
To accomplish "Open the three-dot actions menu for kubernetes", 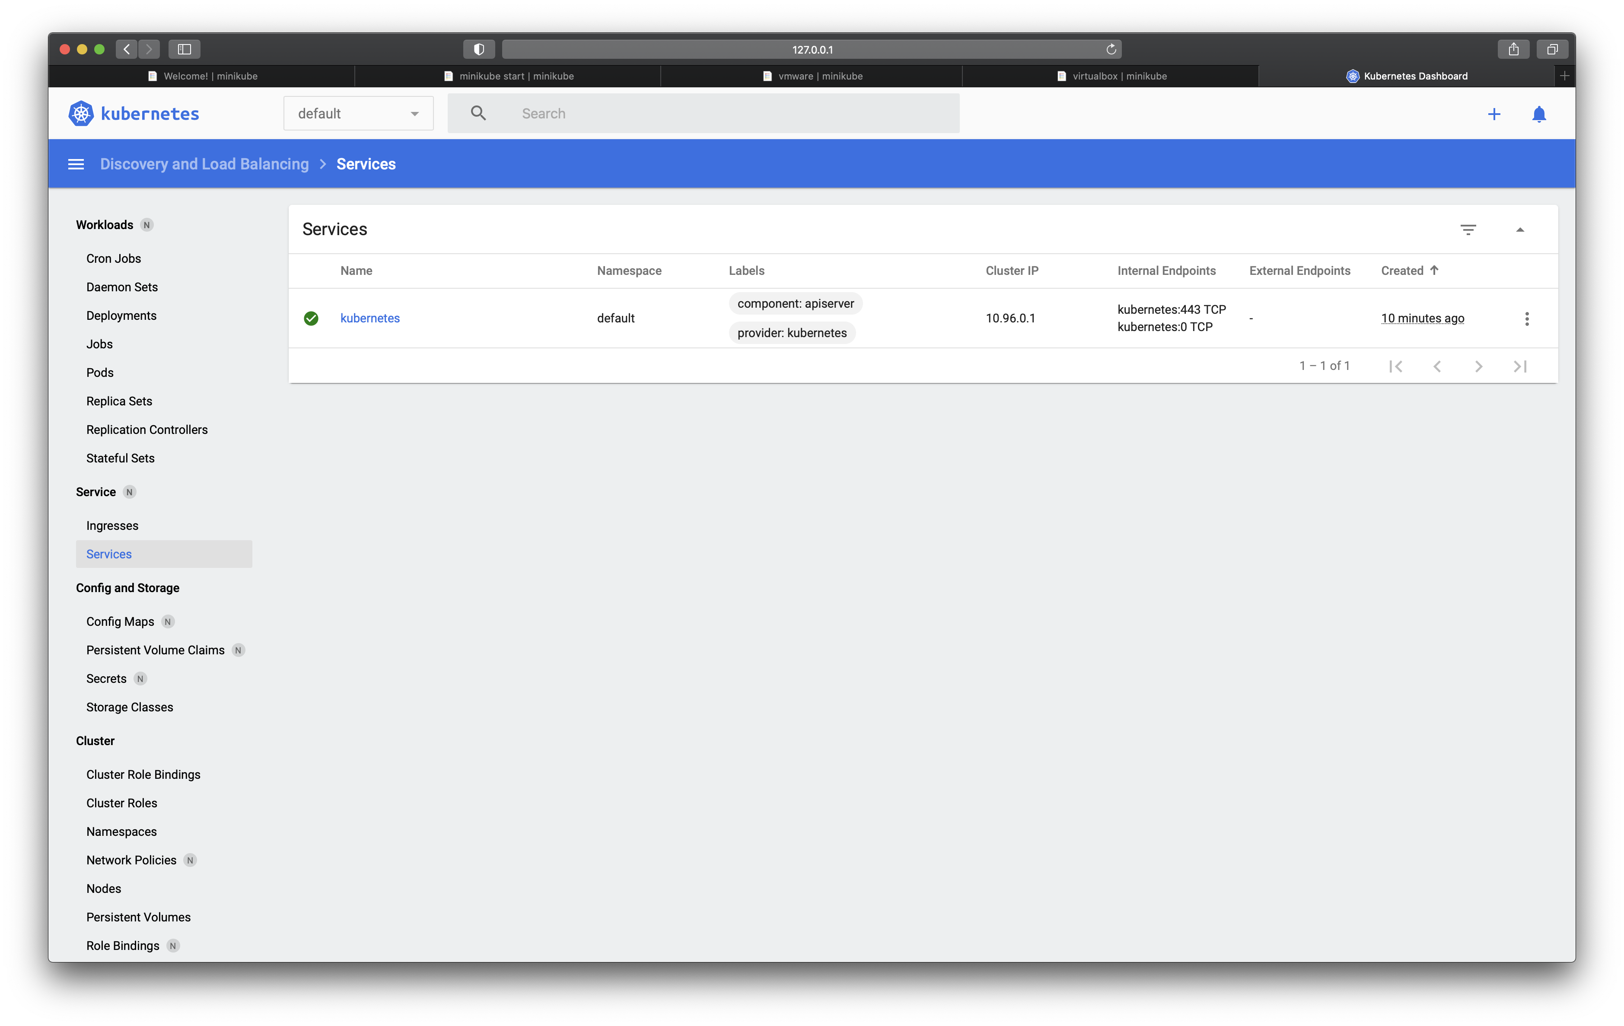I will (x=1526, y=319).
